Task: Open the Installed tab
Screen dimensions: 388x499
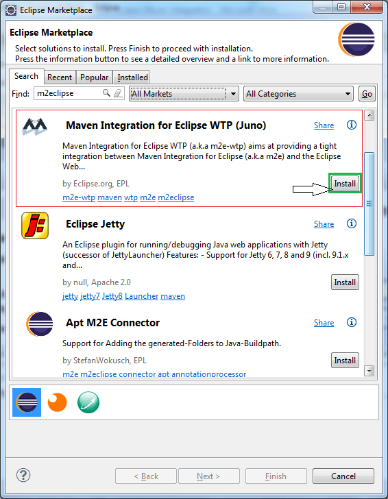Action: tap(132, 77)
